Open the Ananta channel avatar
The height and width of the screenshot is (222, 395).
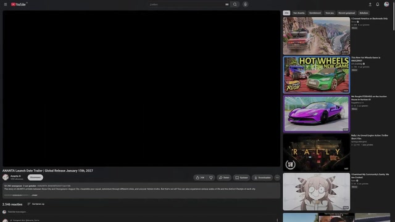click(x=6, y=177)
